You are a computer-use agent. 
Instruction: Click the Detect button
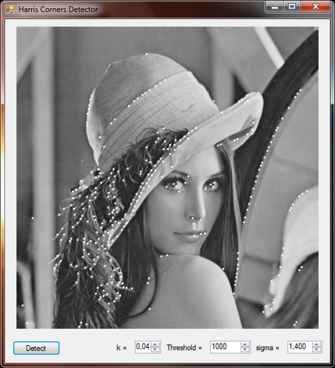(36, 348)
